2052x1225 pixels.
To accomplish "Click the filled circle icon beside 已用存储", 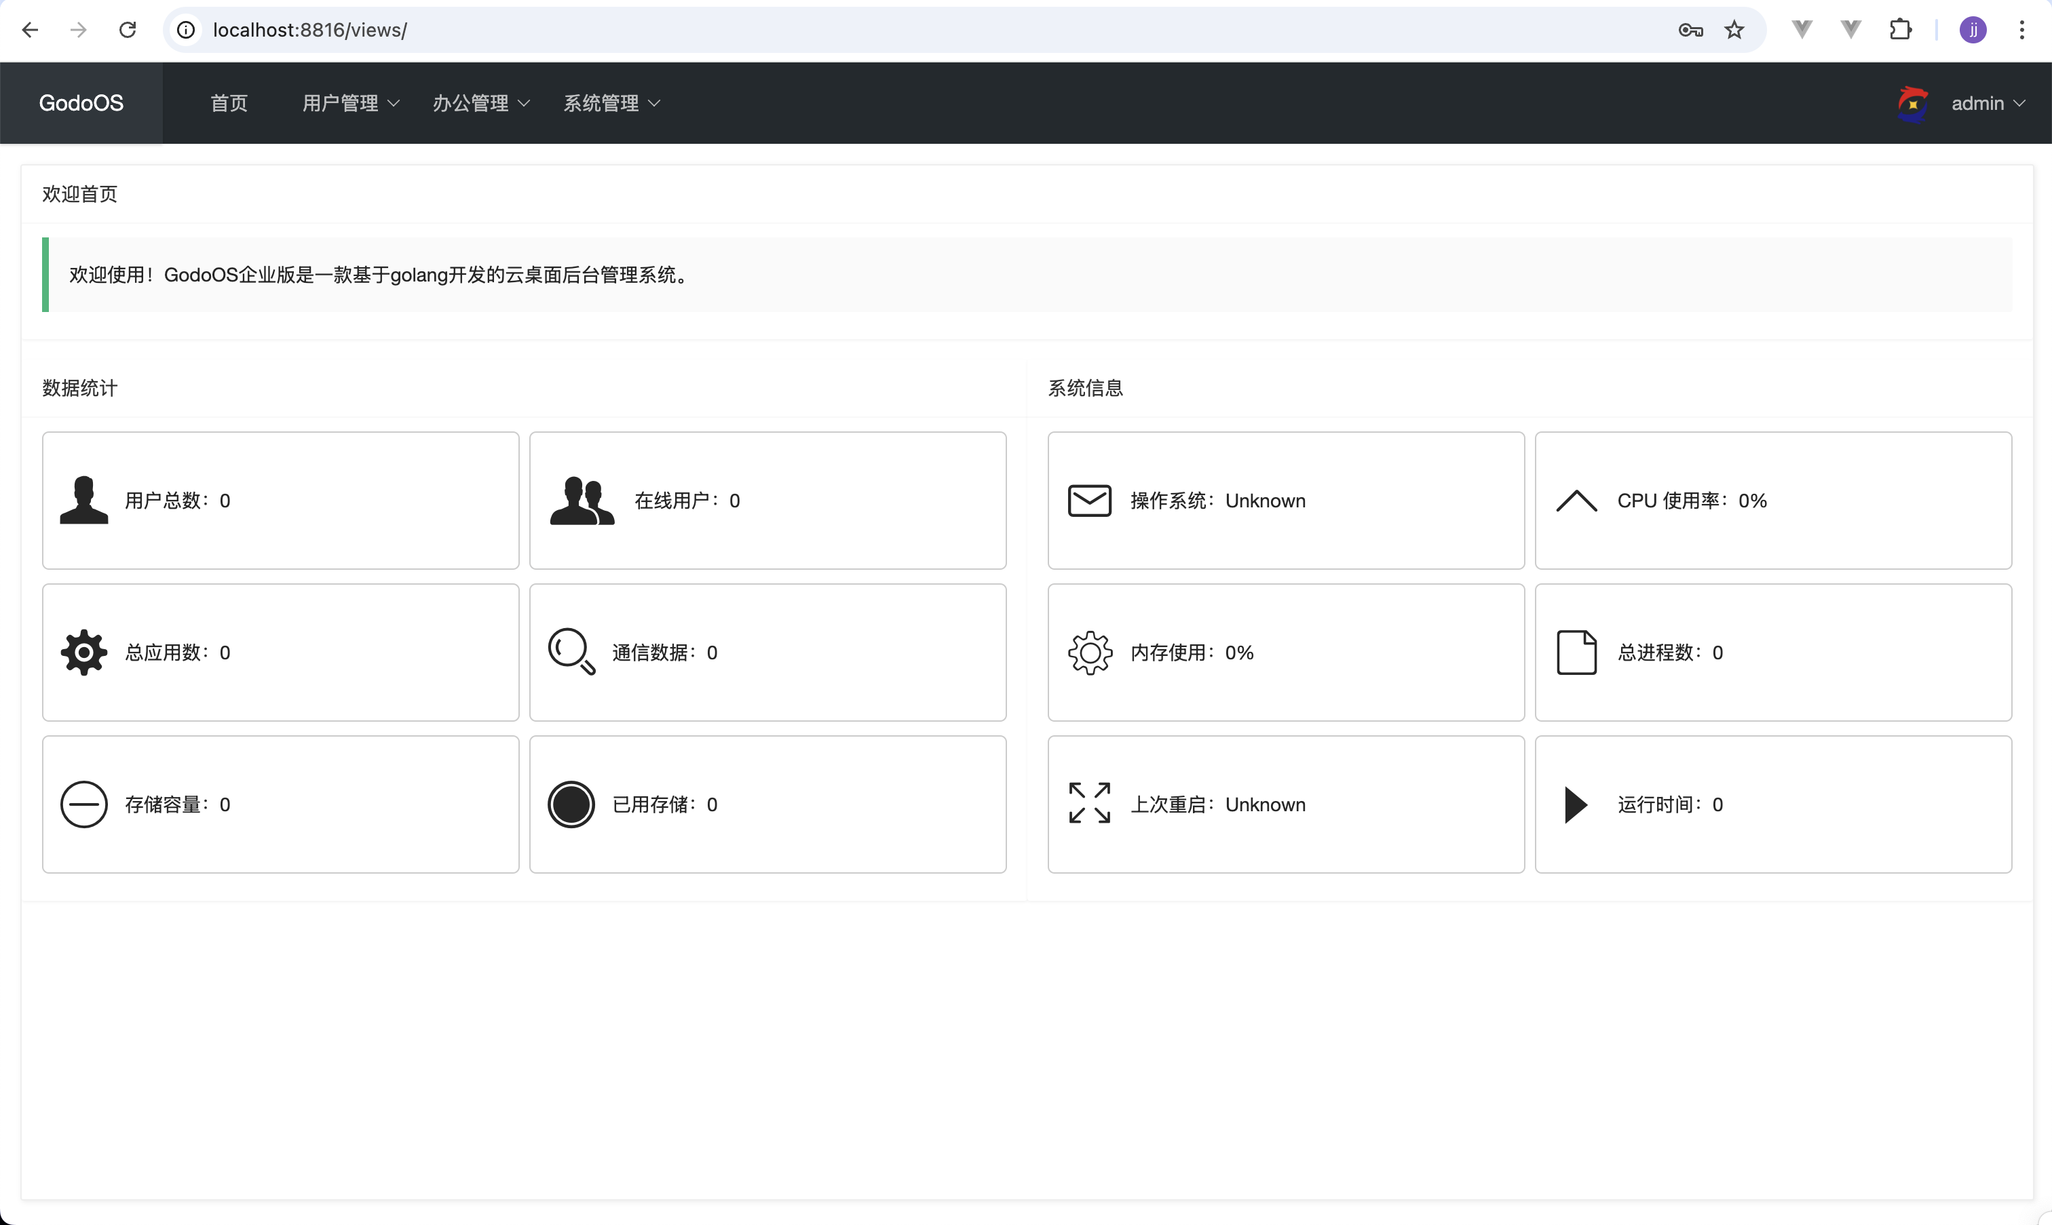I will tap(571, 805).
